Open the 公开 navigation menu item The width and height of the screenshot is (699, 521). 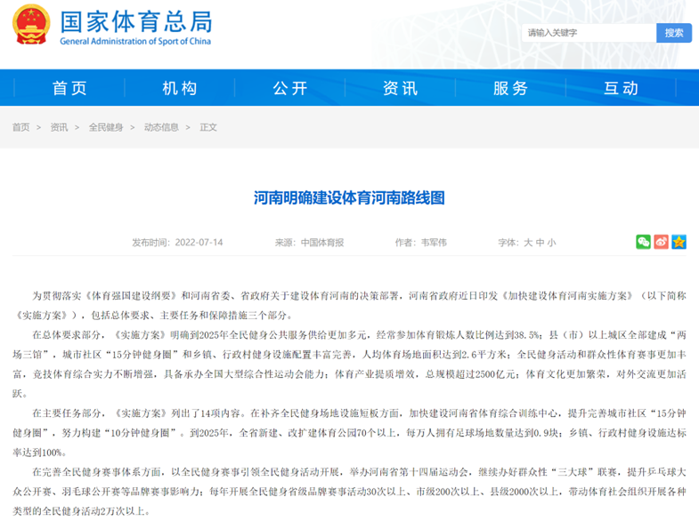[290, 88]
